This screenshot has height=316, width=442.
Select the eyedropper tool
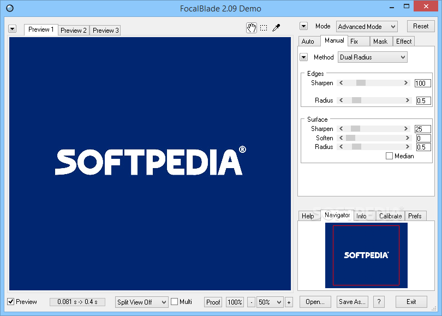coord(276,28)
